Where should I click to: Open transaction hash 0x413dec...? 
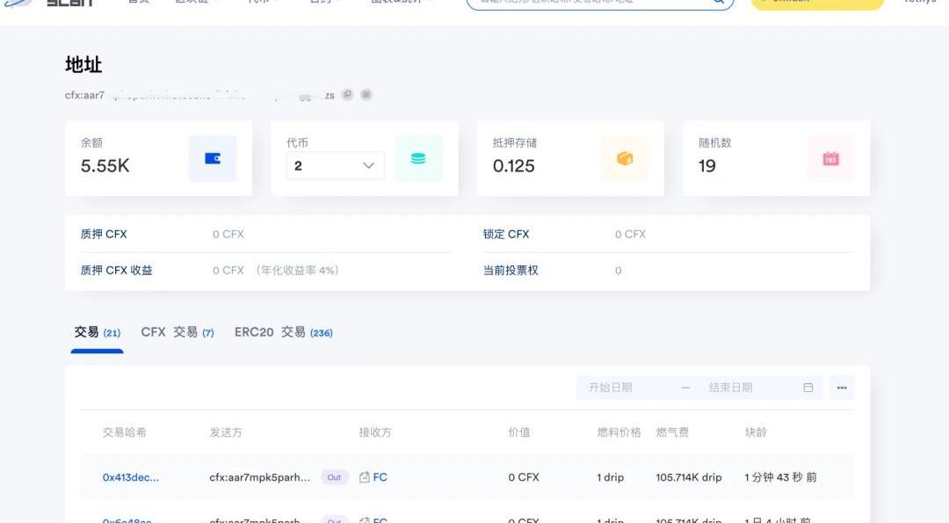point(131,477)
